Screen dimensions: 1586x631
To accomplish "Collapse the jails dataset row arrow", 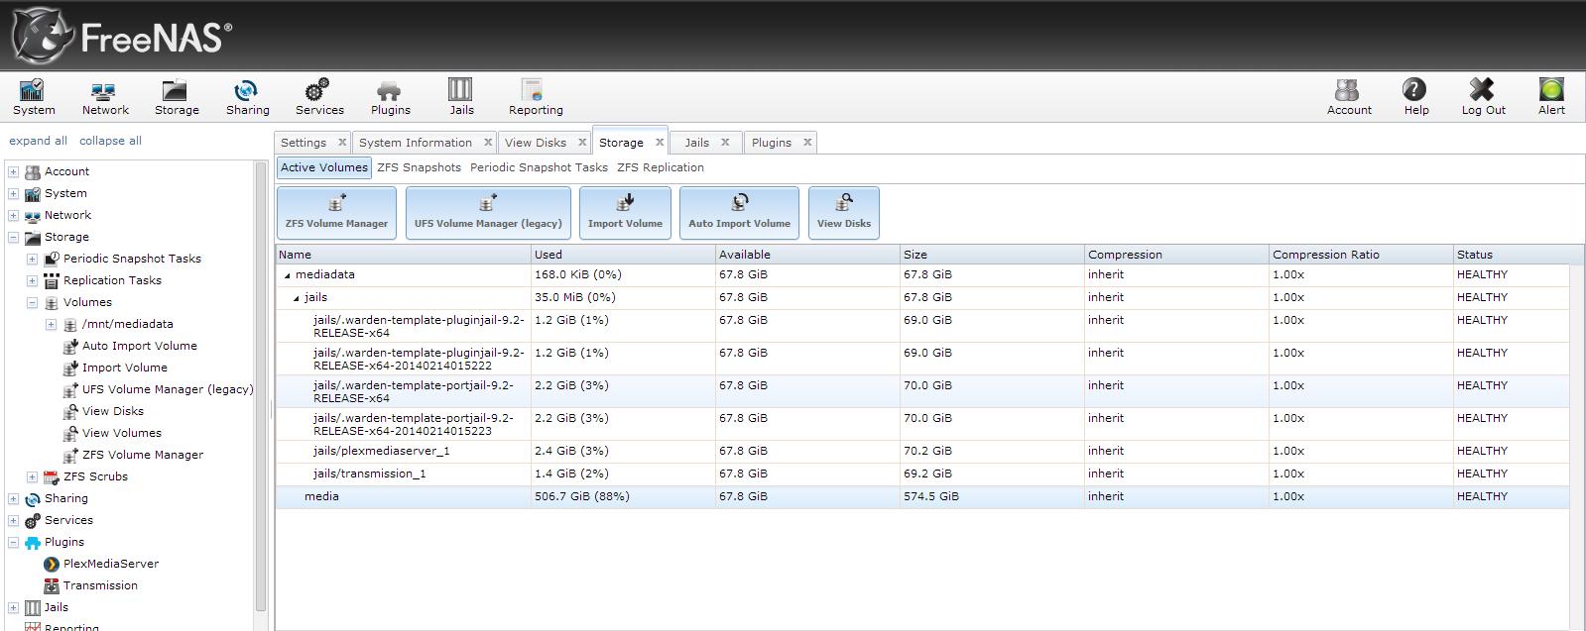I will (x=296, y=298).
